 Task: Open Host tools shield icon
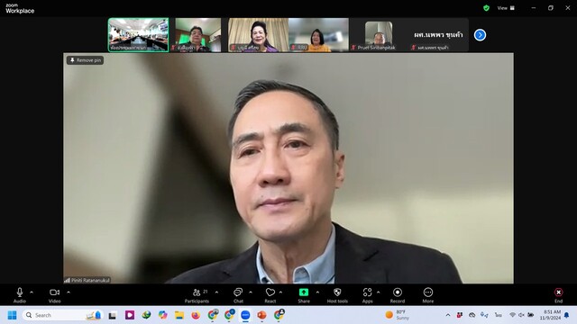pos(337,295)
